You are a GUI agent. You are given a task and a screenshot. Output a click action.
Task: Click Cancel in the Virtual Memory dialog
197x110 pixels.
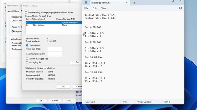click(77, 86)
